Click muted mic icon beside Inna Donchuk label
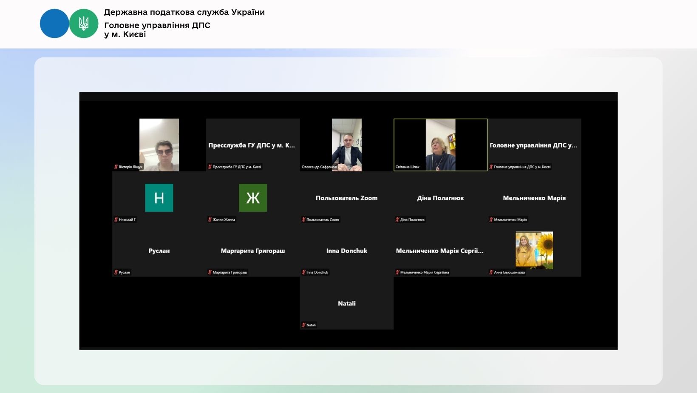This screenshot has width=697, height=393. tap(303, 272)
